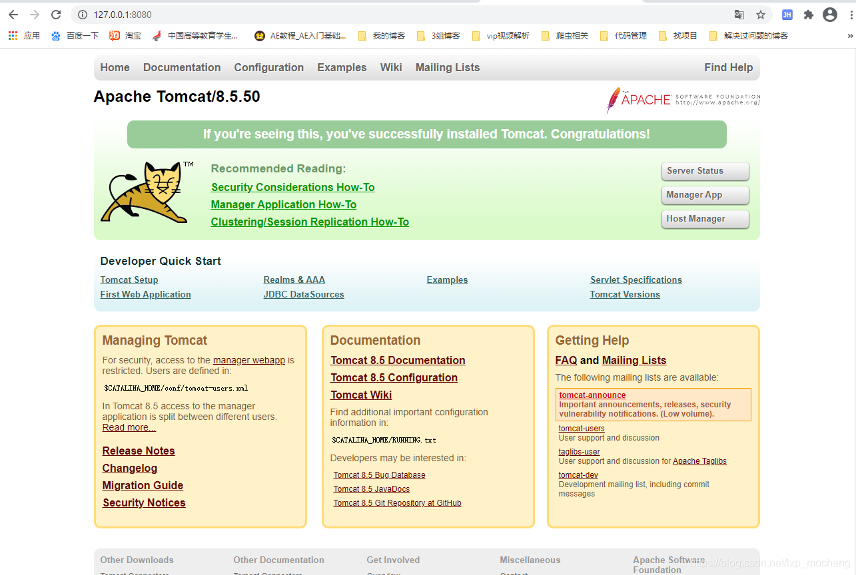856x575 pixels.
Task: Open the JDBC DataSources link
Action: click(x=304, y=295)
